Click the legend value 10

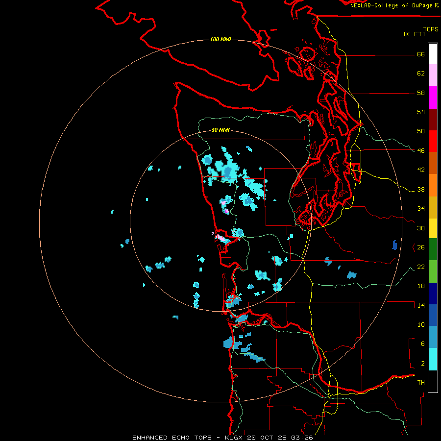[x=421, y=325]
